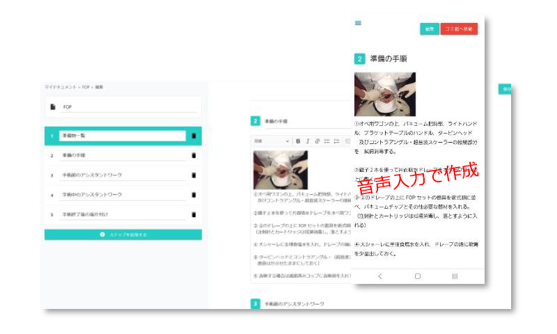The width and height of the screenshot is (557, 334).
Task: Tap the Android recent apps icon
Action: [455, 276]
